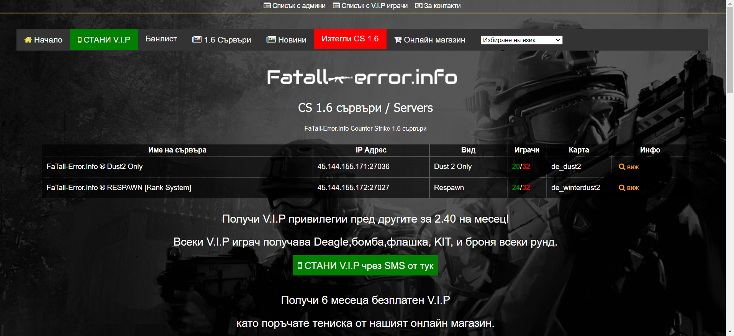Click the scrollbar up arrow
The width and height of the screenshot is (734, 336).
click(730, 3)
